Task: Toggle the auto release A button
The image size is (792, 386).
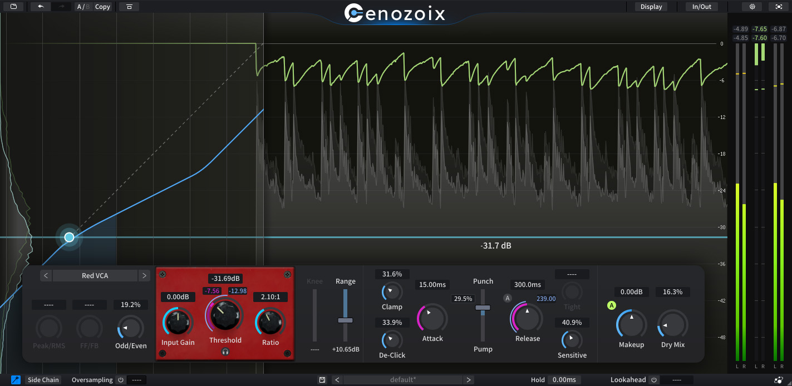Action: tap(507, 298)
